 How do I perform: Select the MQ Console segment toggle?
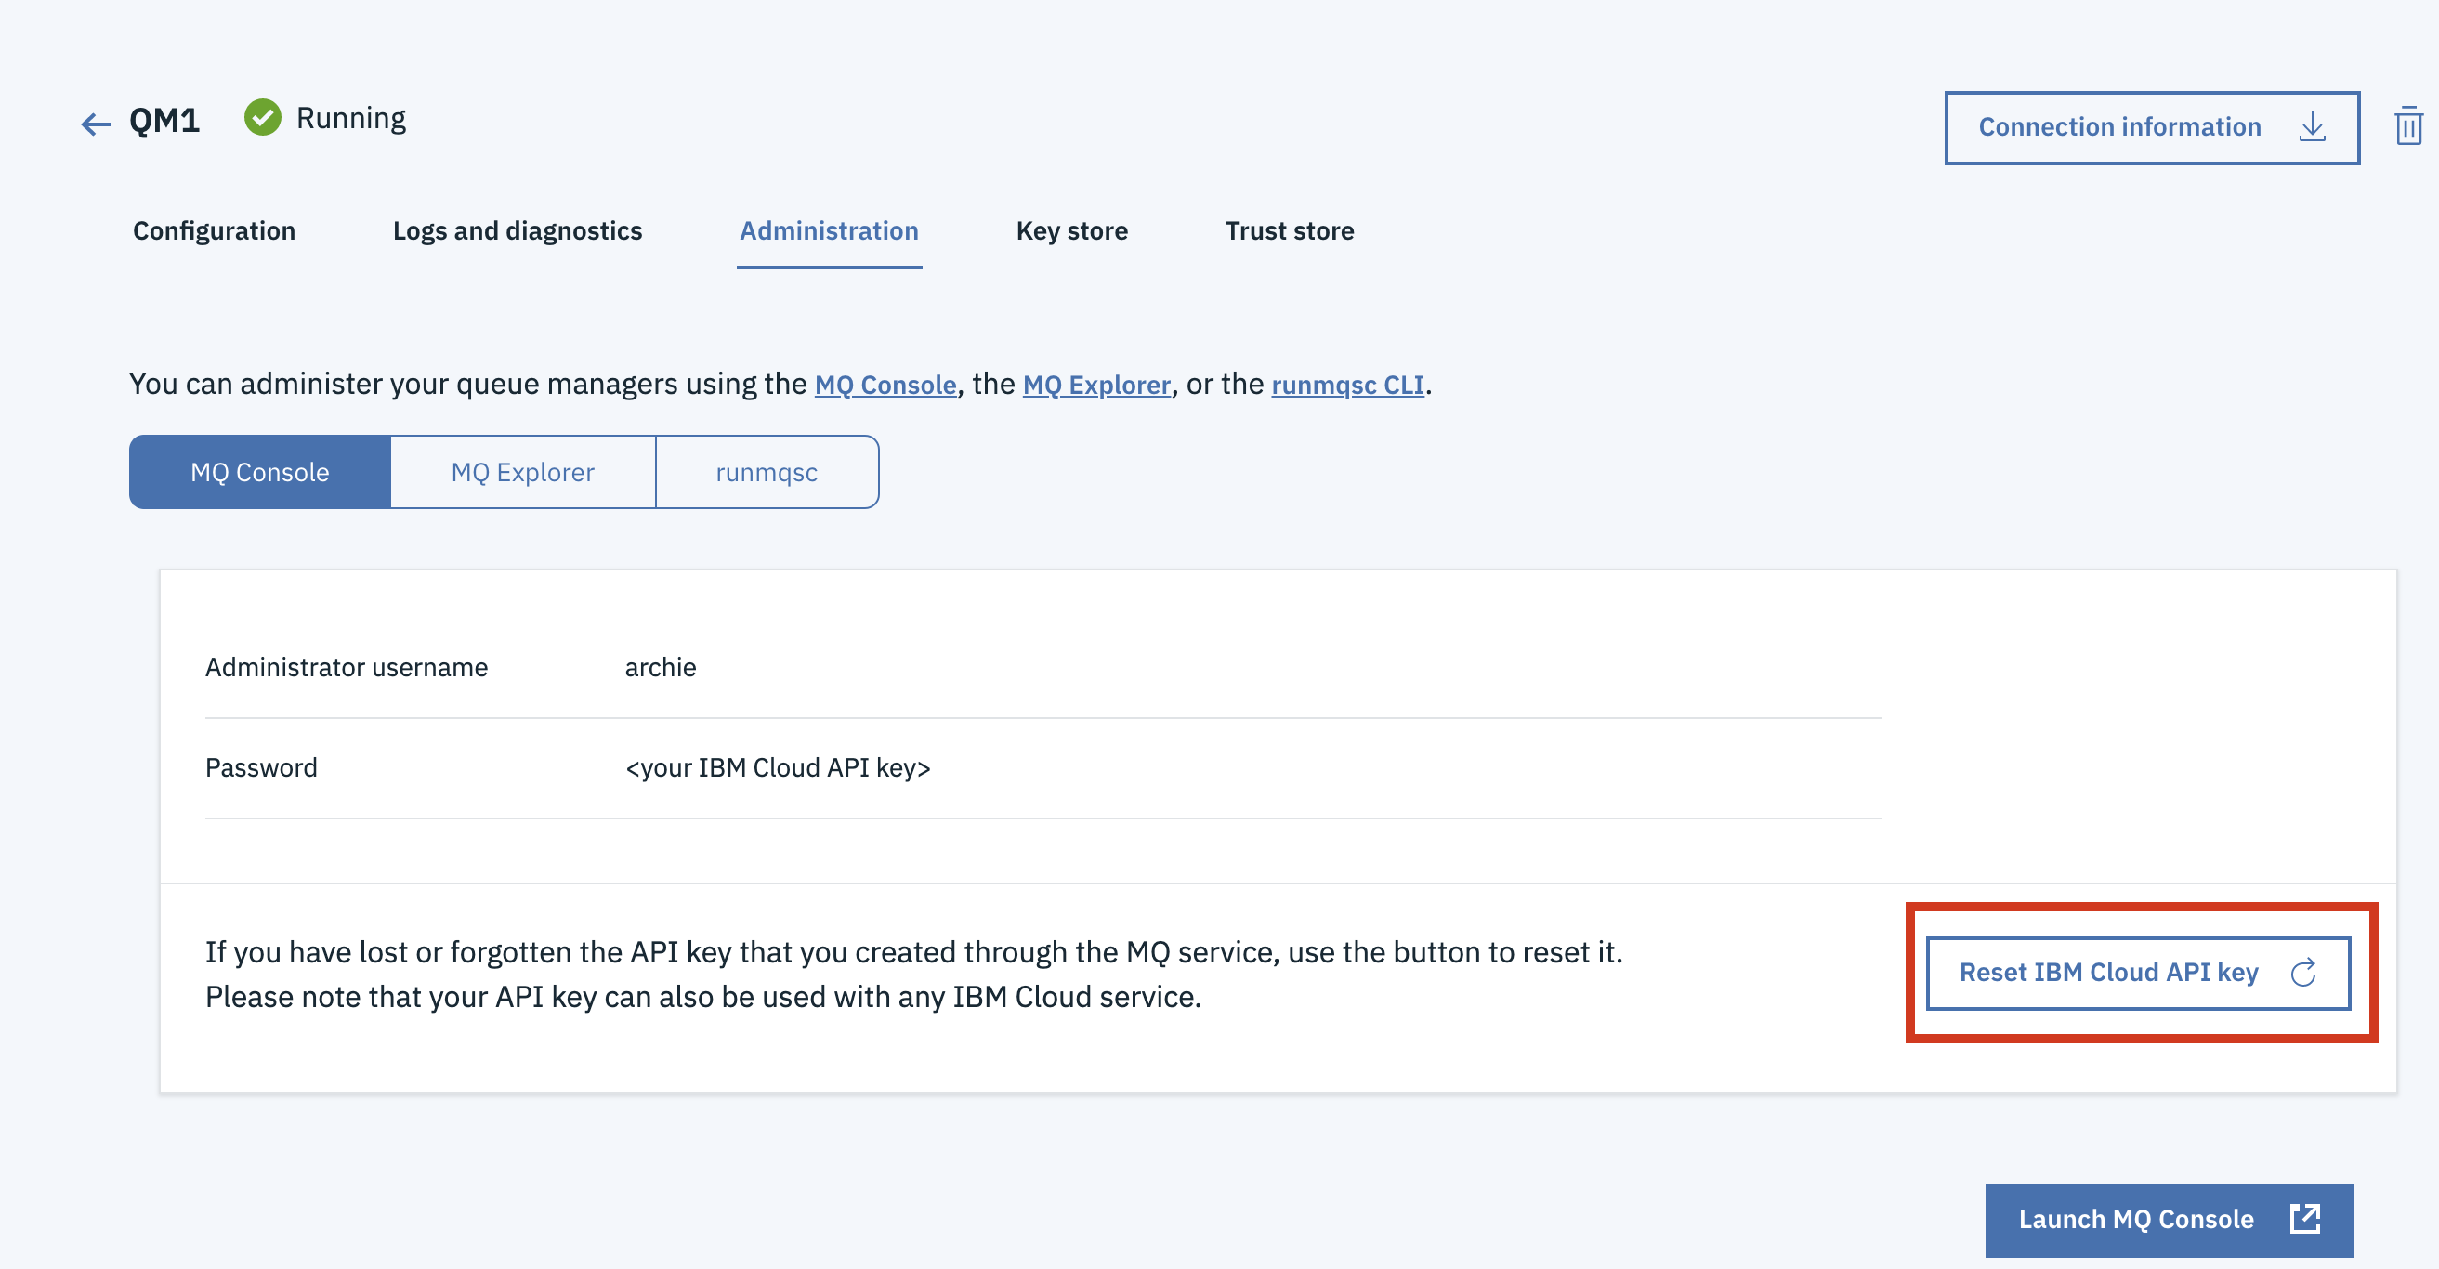[260, 472]
